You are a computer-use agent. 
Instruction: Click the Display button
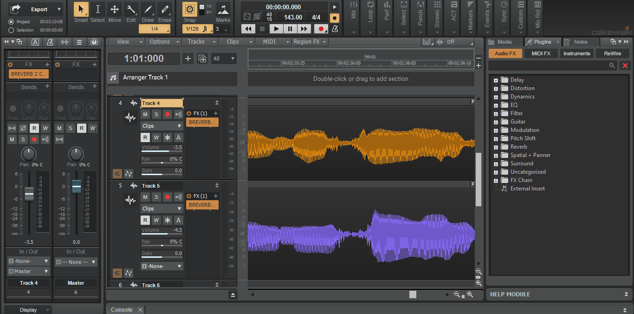click(28, 310)
